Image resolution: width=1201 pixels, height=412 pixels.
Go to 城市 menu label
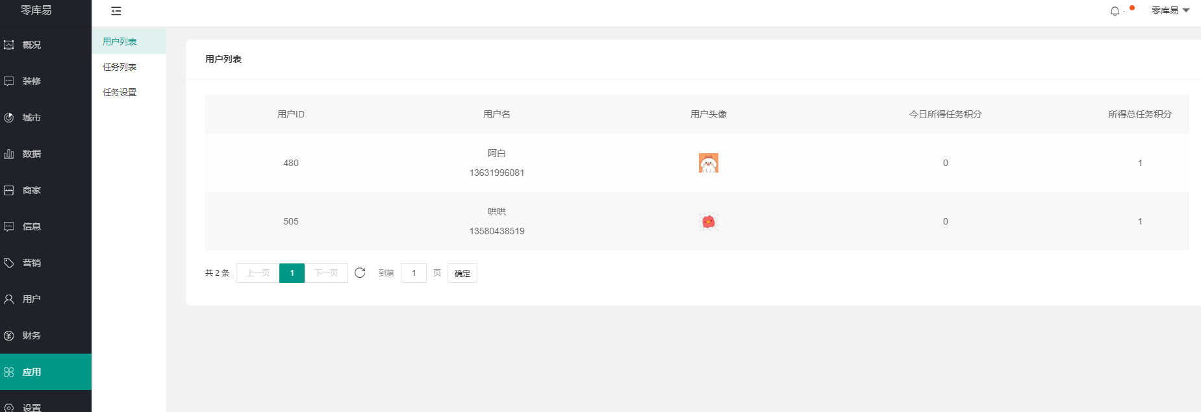pyautogui.click(x=32, y=117)
